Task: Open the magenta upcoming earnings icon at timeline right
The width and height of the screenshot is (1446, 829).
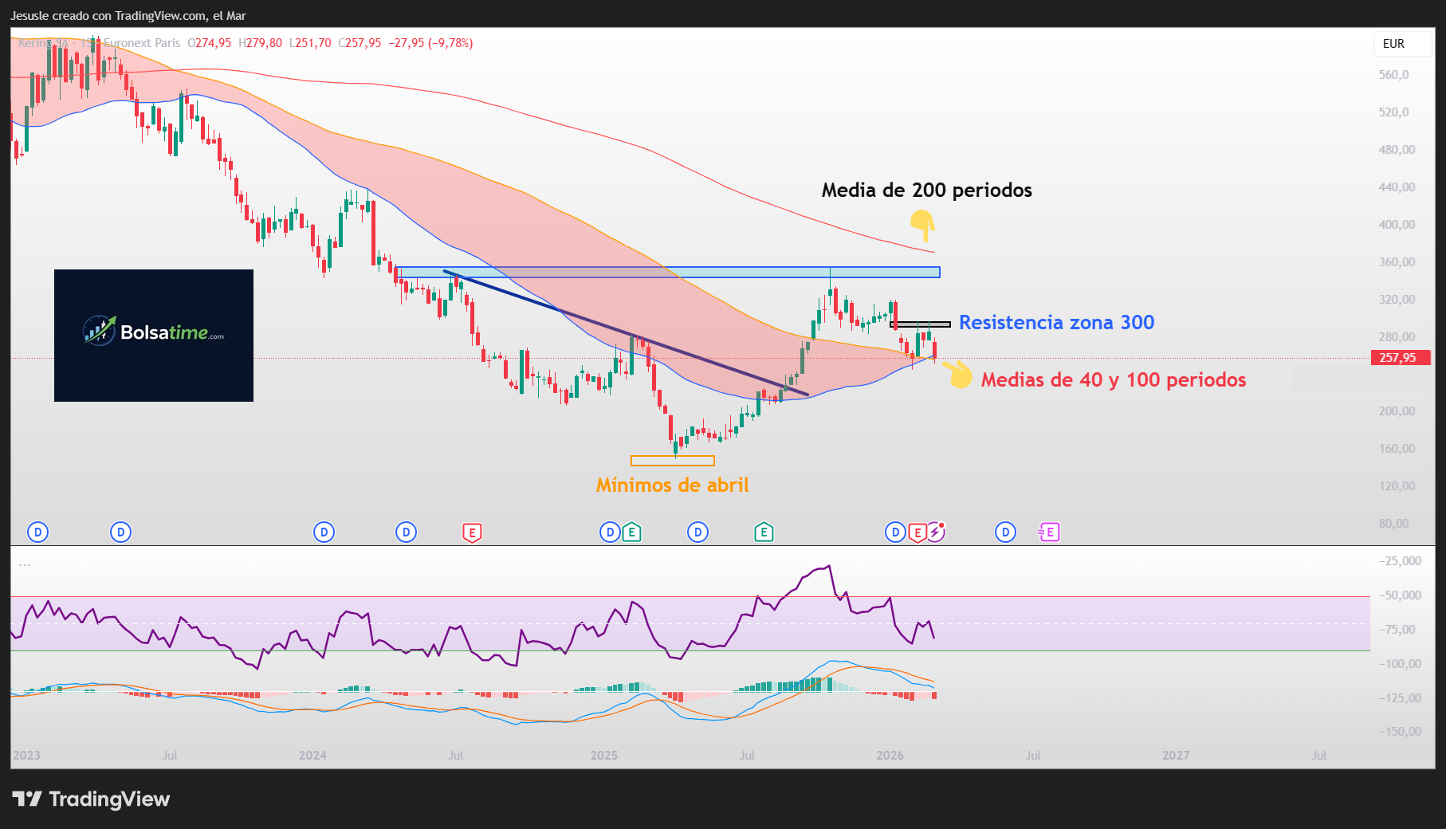Action: coord(1049,532)
